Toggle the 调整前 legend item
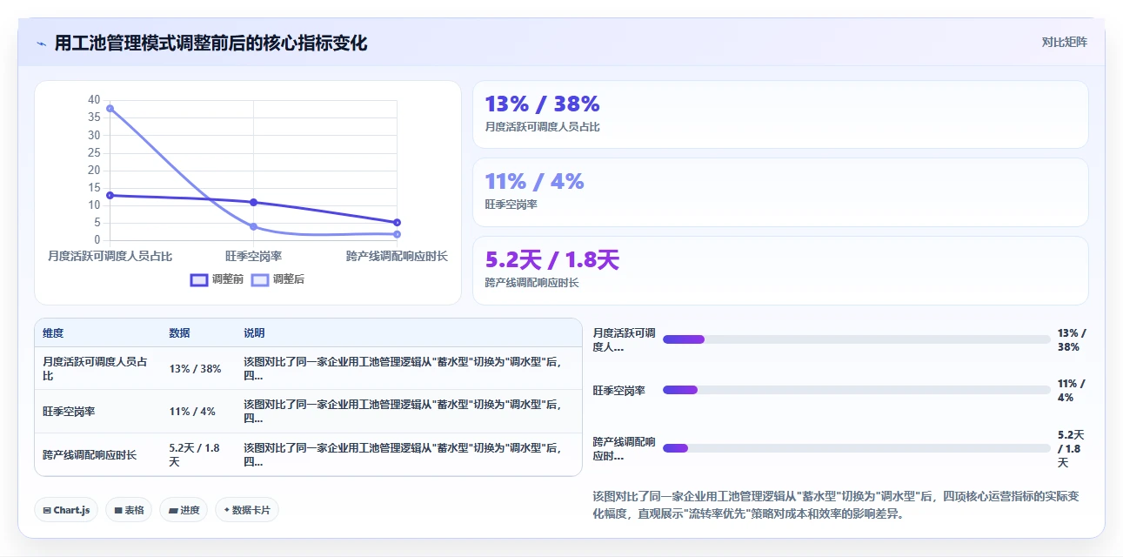 (217, 279)
